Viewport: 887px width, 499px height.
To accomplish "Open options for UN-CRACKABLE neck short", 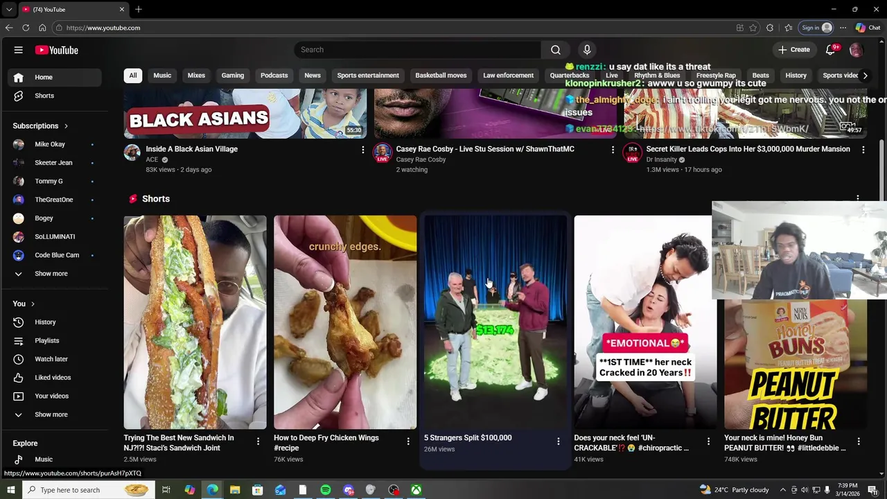I will coord(708,441).
